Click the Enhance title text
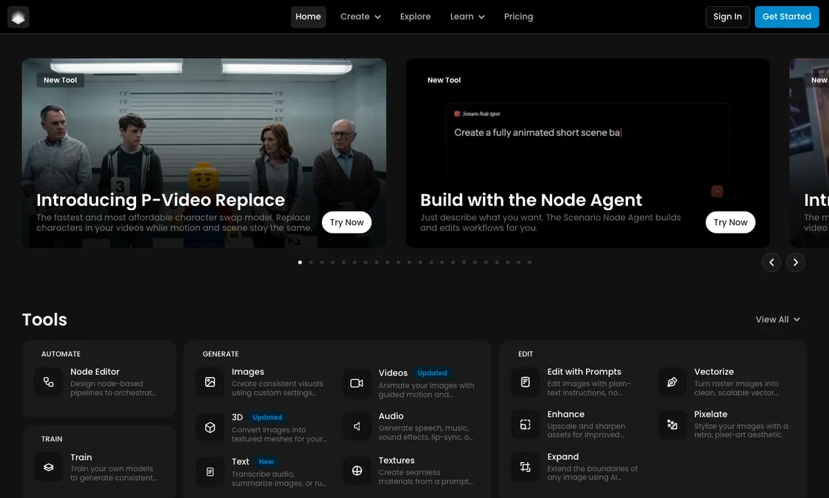 (566, 414)
